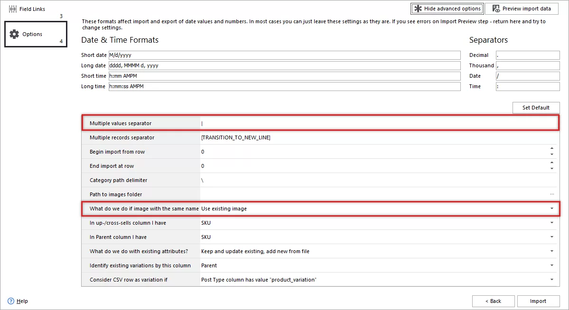Click inside the Short date format field
569x310 pixels.
click(285, 55)
